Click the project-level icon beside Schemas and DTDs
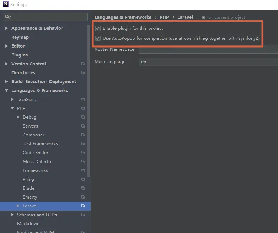Viewport: 278px width, 233px height. click(x=83, y=215)
